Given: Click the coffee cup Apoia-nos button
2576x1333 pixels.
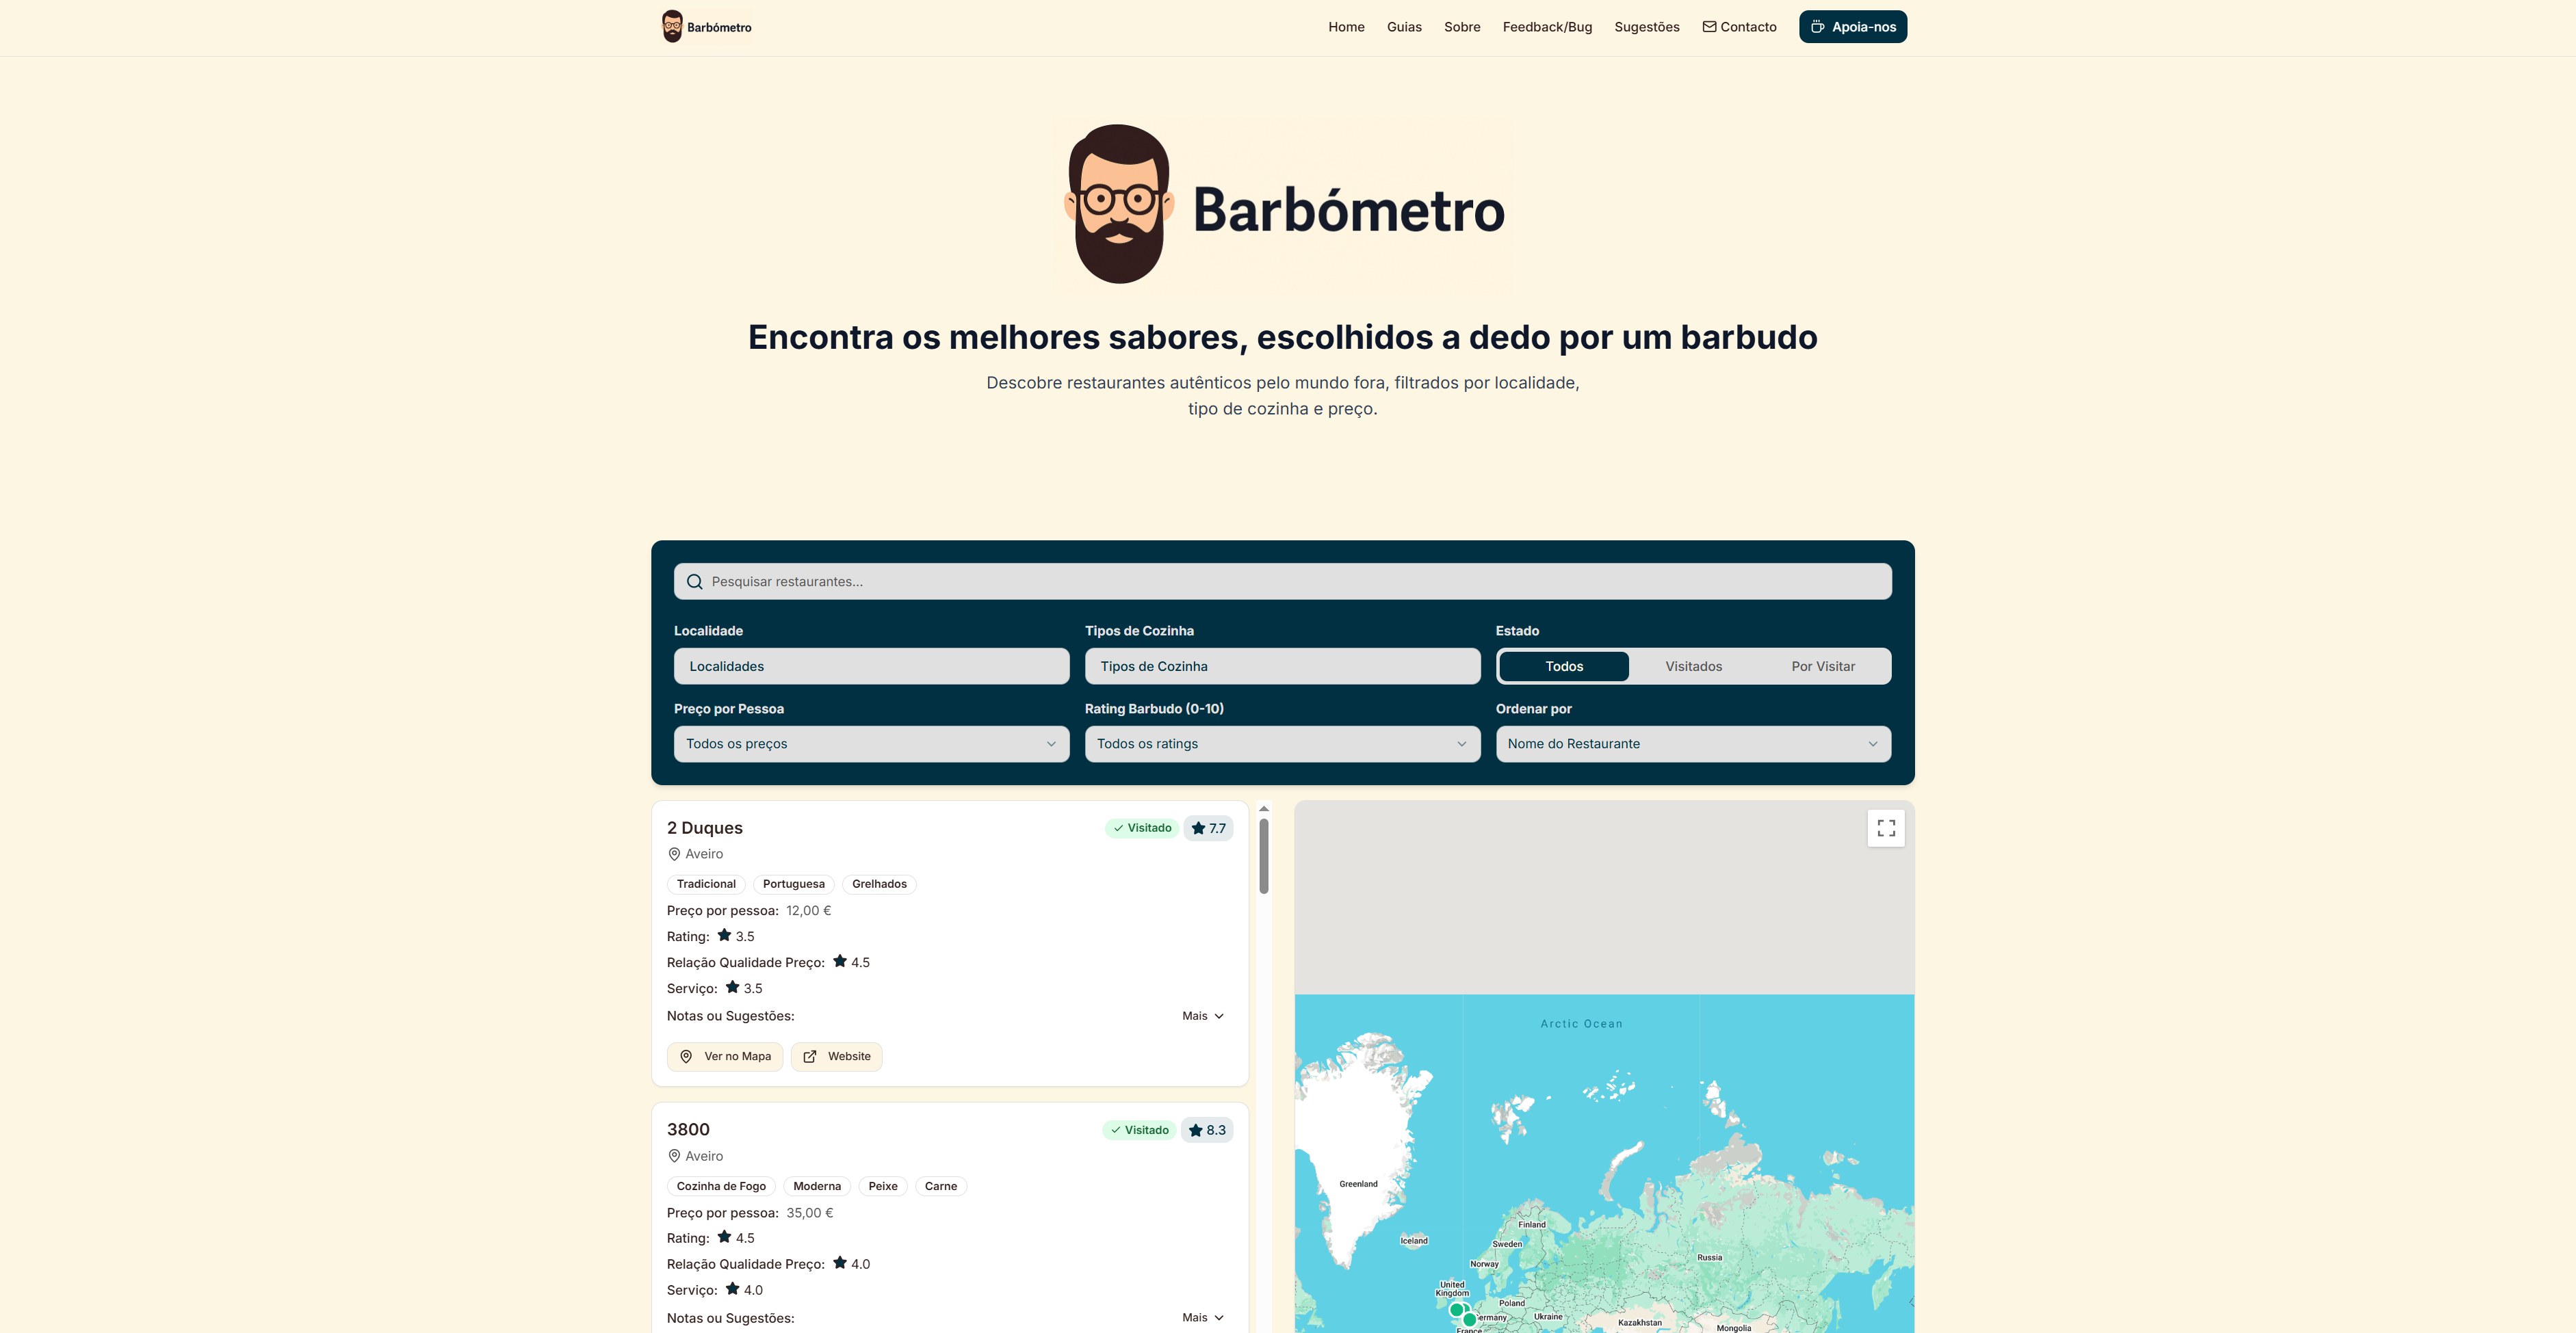Looking at the screenshot, I should click(x=1852, y=27).
